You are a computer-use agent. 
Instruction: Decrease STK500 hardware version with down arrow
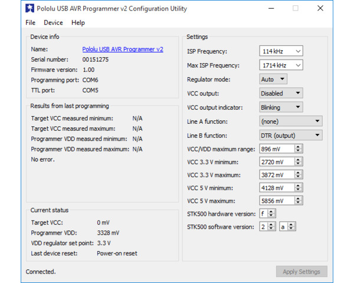pos(271,216)
